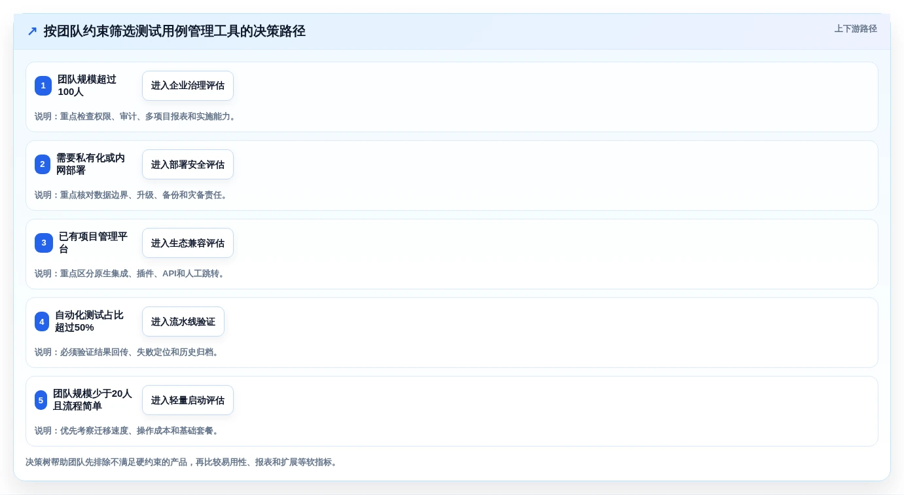Click the note about 迁移速度、操作成本

128,431
